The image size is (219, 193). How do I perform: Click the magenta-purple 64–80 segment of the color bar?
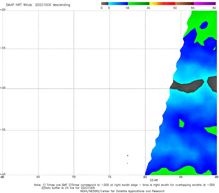click(205, 4)
